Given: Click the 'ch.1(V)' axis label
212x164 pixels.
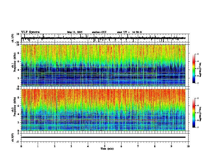Looking at the screenshot, I should 13,38.
